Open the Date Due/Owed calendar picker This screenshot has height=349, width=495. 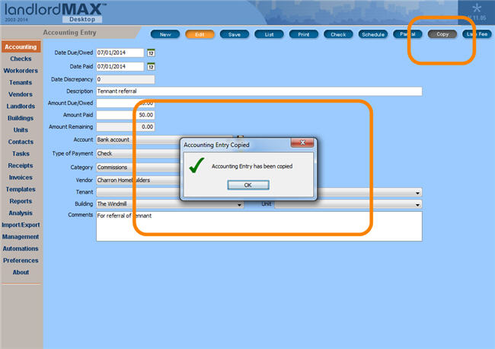point(151,53)
